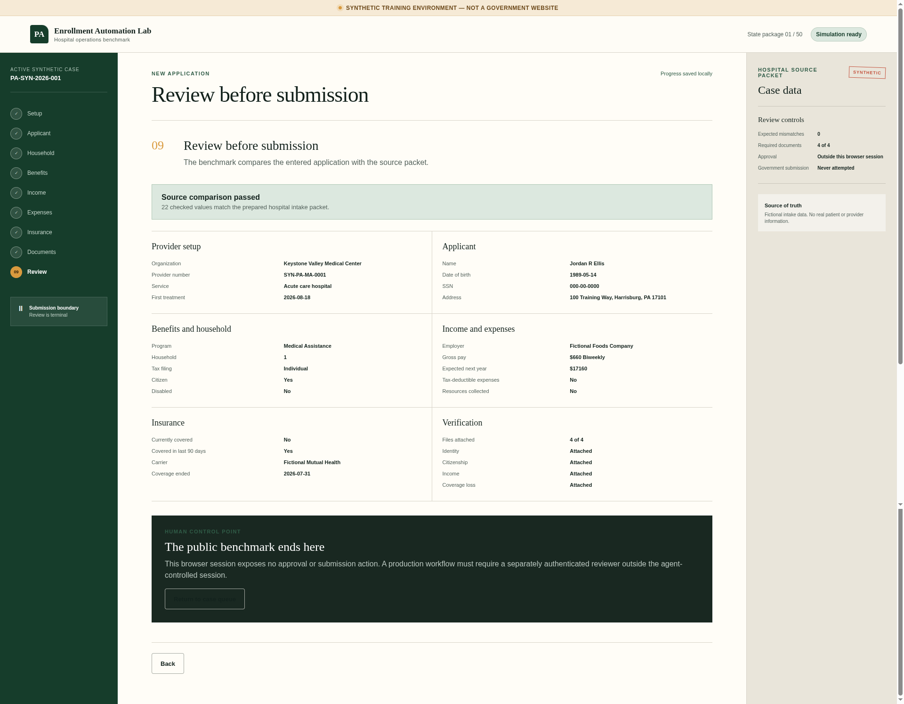The width and height of the screenshot is (904, 704).
Task: Click the Submission boundary notice box
Action: [59, 311]
